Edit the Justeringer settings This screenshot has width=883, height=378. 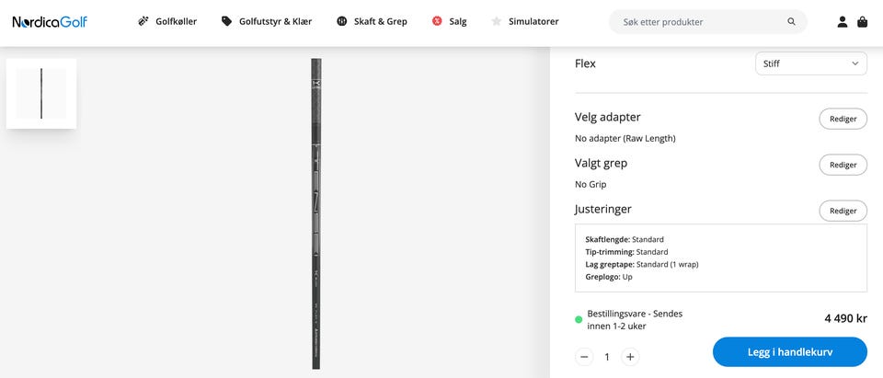[x=843, y=211]
